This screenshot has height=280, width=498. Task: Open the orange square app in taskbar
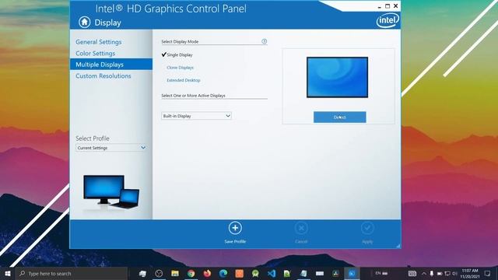point(239,273)
